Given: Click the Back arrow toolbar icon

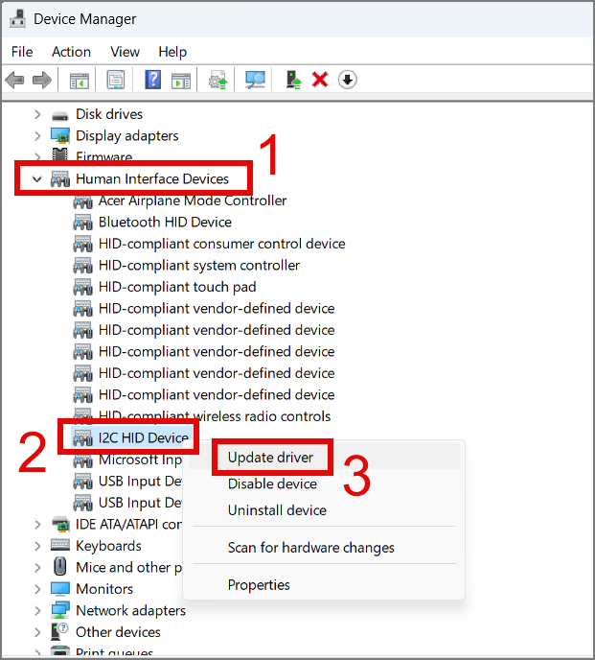Looking at the screenshot, I should pyautogui.click(x=15, y=80).
